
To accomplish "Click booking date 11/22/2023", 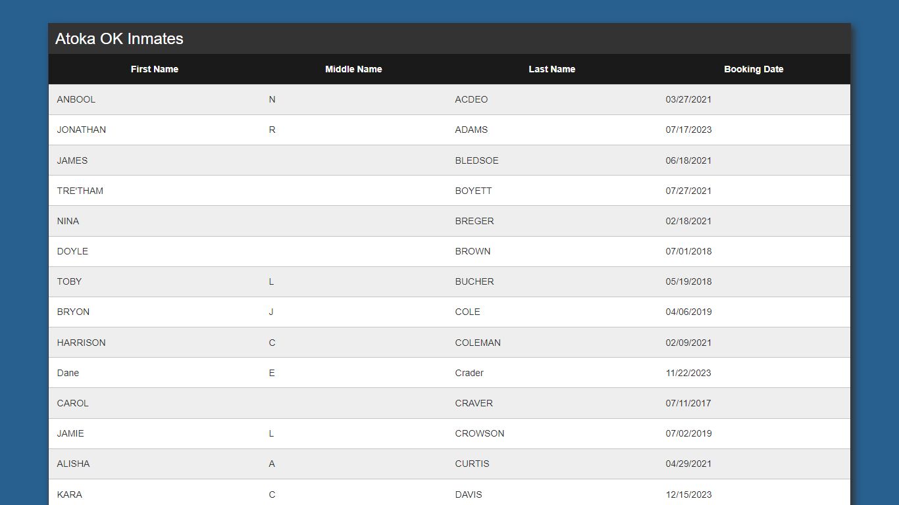I will tap(688, 373).
